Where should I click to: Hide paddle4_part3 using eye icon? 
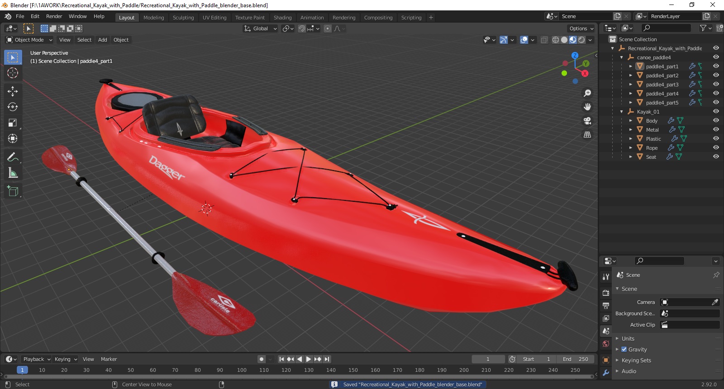(x=716, y=84)
